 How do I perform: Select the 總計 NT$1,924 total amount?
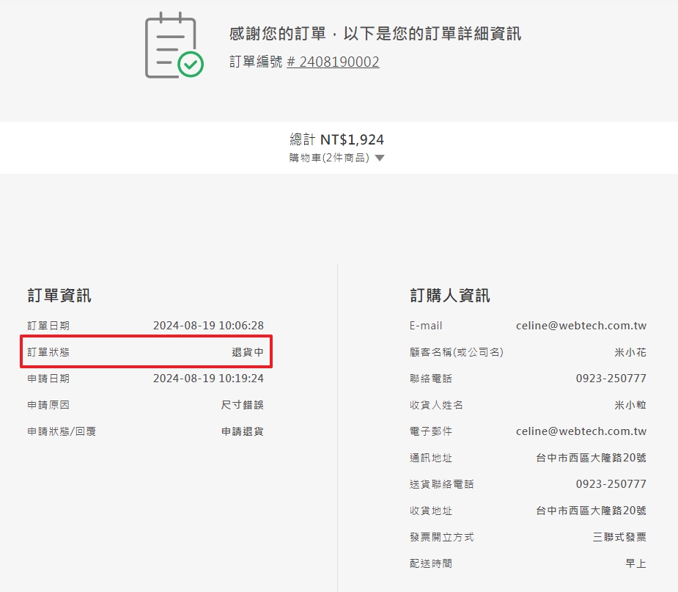coord(337,140)
